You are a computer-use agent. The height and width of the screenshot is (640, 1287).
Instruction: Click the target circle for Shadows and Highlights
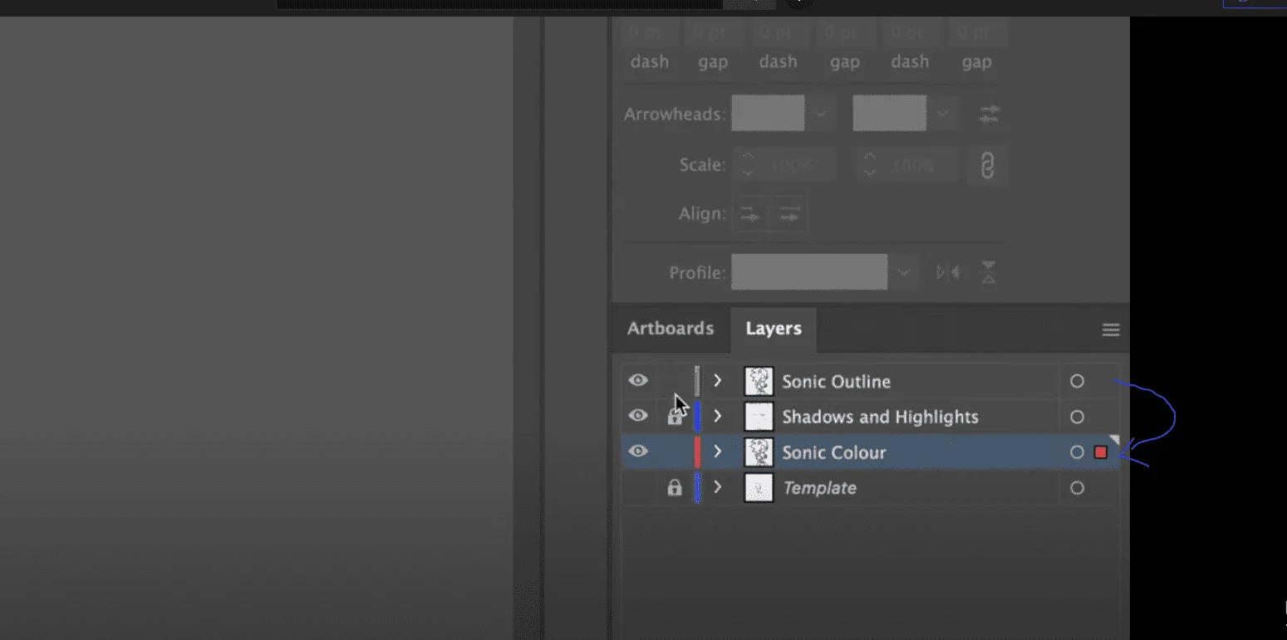1077,417
